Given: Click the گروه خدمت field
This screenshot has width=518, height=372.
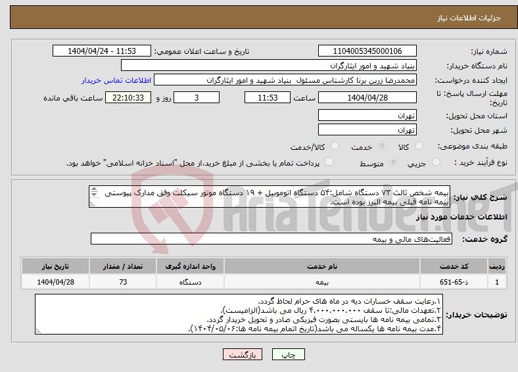Looking at the screenshot, I should coord(271,239).
